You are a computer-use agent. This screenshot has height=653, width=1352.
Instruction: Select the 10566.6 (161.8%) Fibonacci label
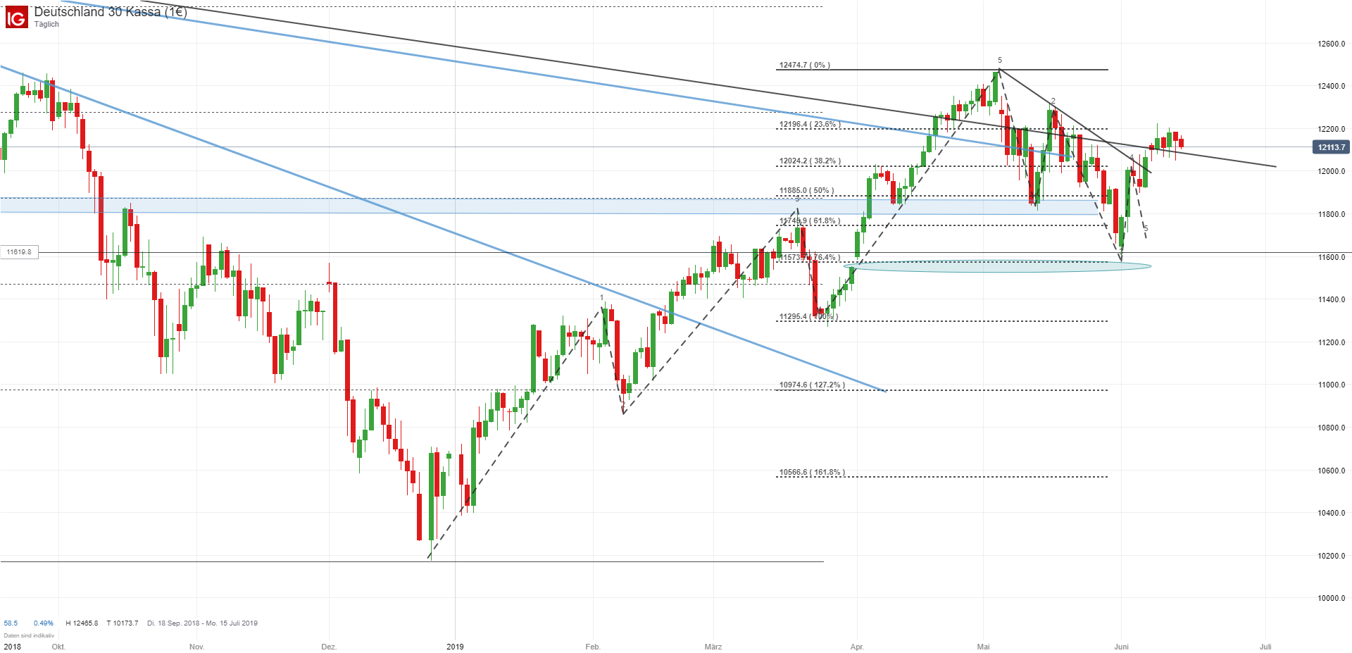pos(812,473)
